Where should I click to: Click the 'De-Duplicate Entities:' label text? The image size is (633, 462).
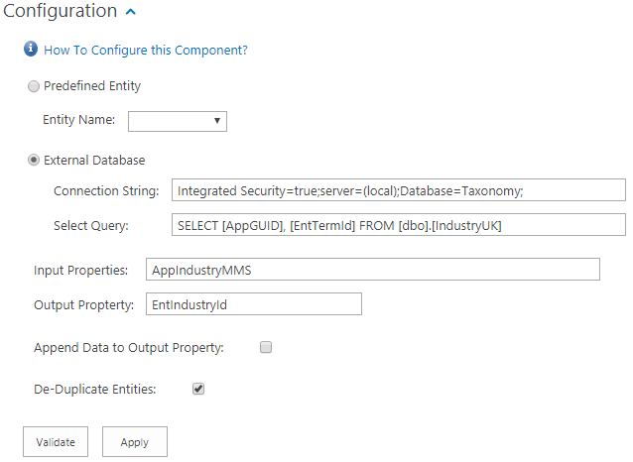click(95, 390)
